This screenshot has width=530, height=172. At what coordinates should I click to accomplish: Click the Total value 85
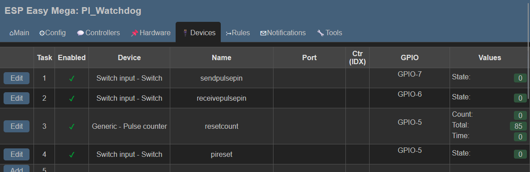point(518,126)
